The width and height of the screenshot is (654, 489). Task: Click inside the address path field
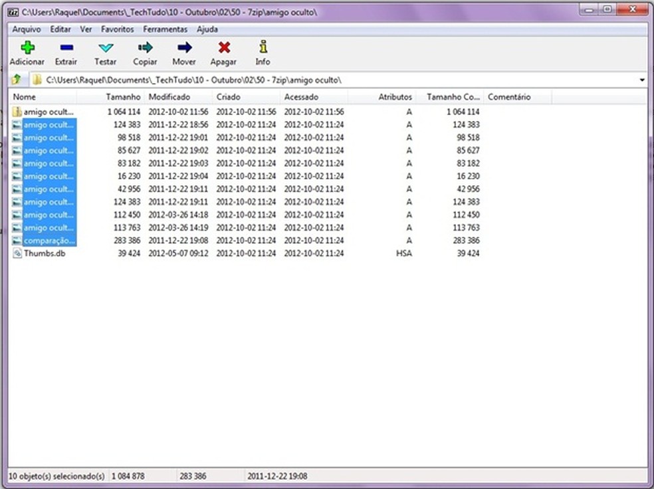[x=332, y=80]
